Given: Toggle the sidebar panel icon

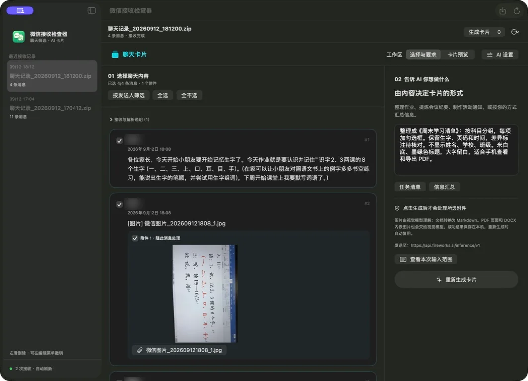Looking at the screenshot, I should [x=91, y=11].
